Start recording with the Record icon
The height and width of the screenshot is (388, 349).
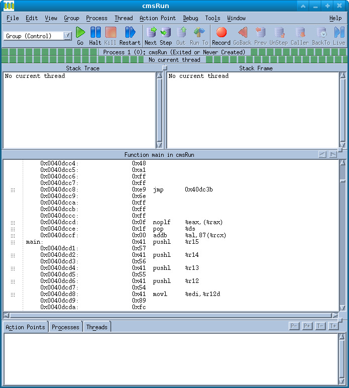(x=221, y=36)
